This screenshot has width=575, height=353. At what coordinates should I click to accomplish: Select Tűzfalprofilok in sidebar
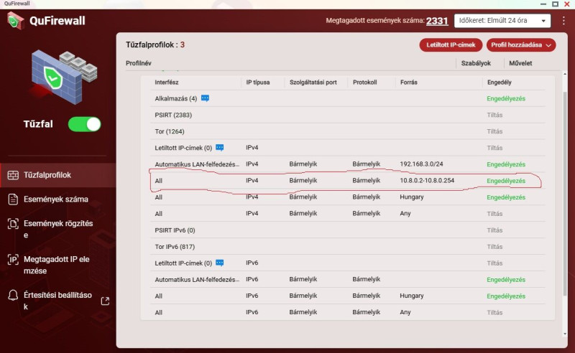[58, 175]
